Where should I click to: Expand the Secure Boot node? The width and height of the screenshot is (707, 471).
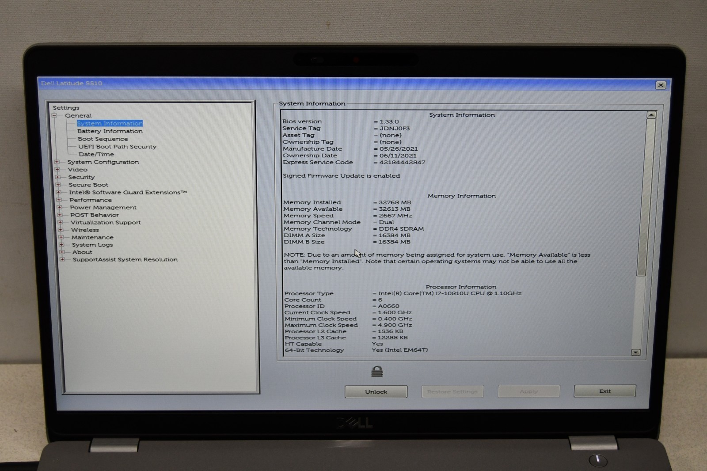[58, 185]
